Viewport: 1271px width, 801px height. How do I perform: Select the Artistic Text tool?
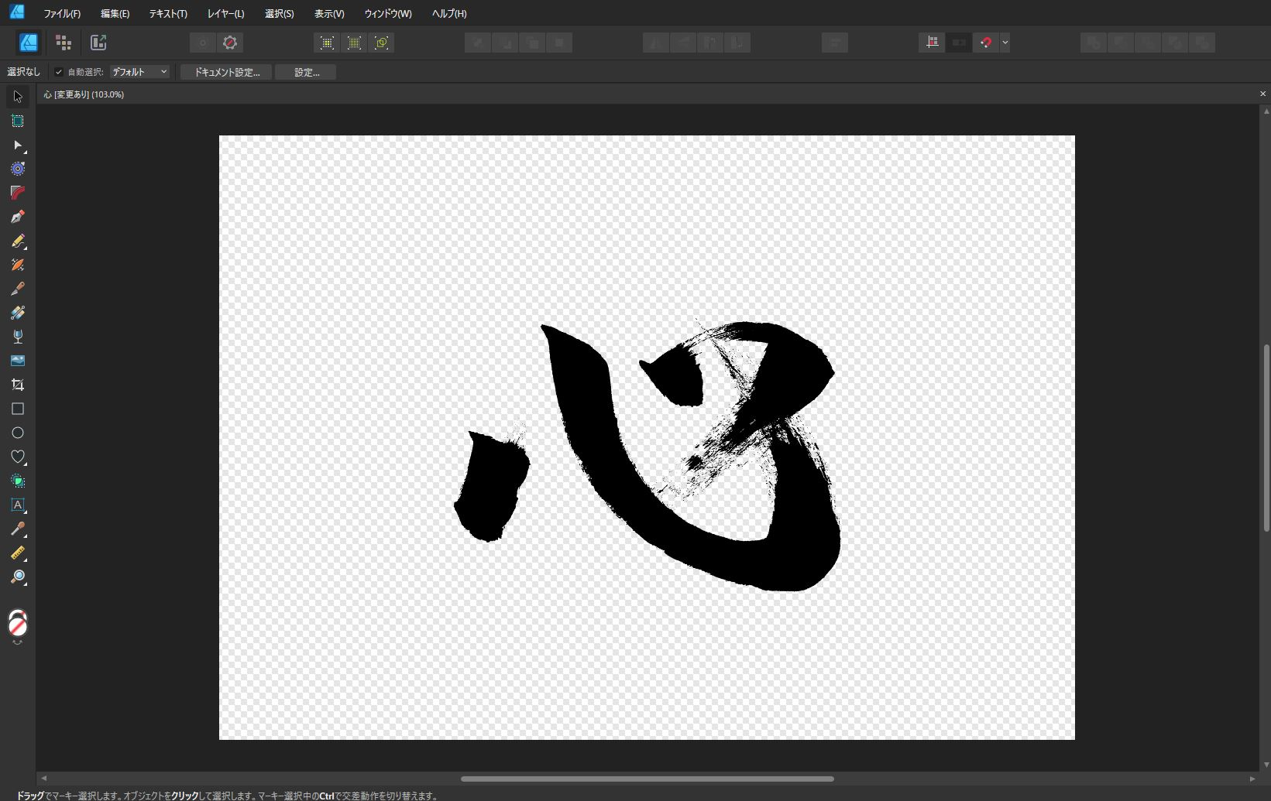pos(18,505)
